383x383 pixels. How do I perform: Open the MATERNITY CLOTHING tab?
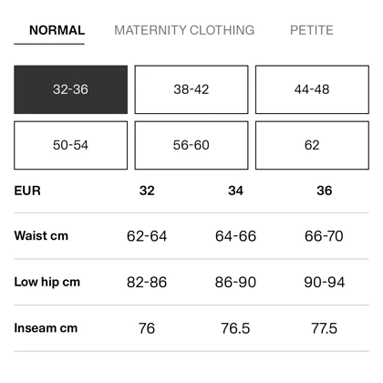point(184,30)
